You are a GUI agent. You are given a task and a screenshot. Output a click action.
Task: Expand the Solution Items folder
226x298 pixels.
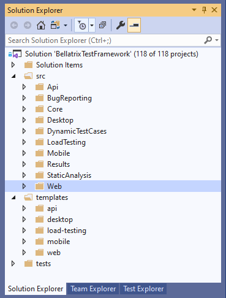(x=13, y=65)
